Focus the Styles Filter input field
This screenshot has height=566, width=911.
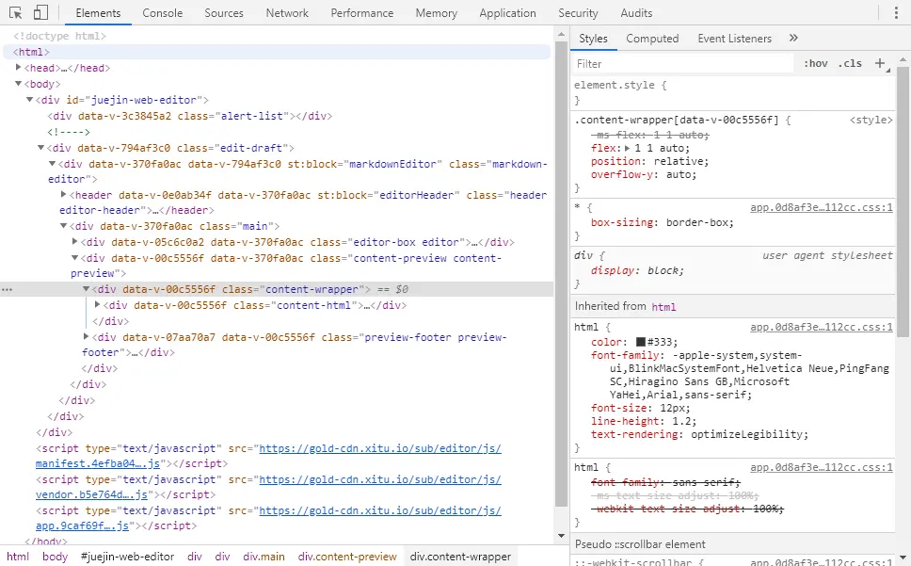[683, 63]
